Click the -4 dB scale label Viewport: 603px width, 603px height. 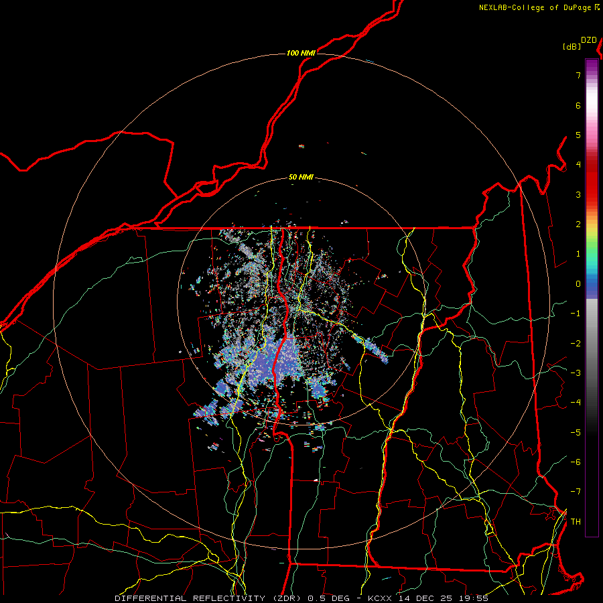[x=576, y=402]
